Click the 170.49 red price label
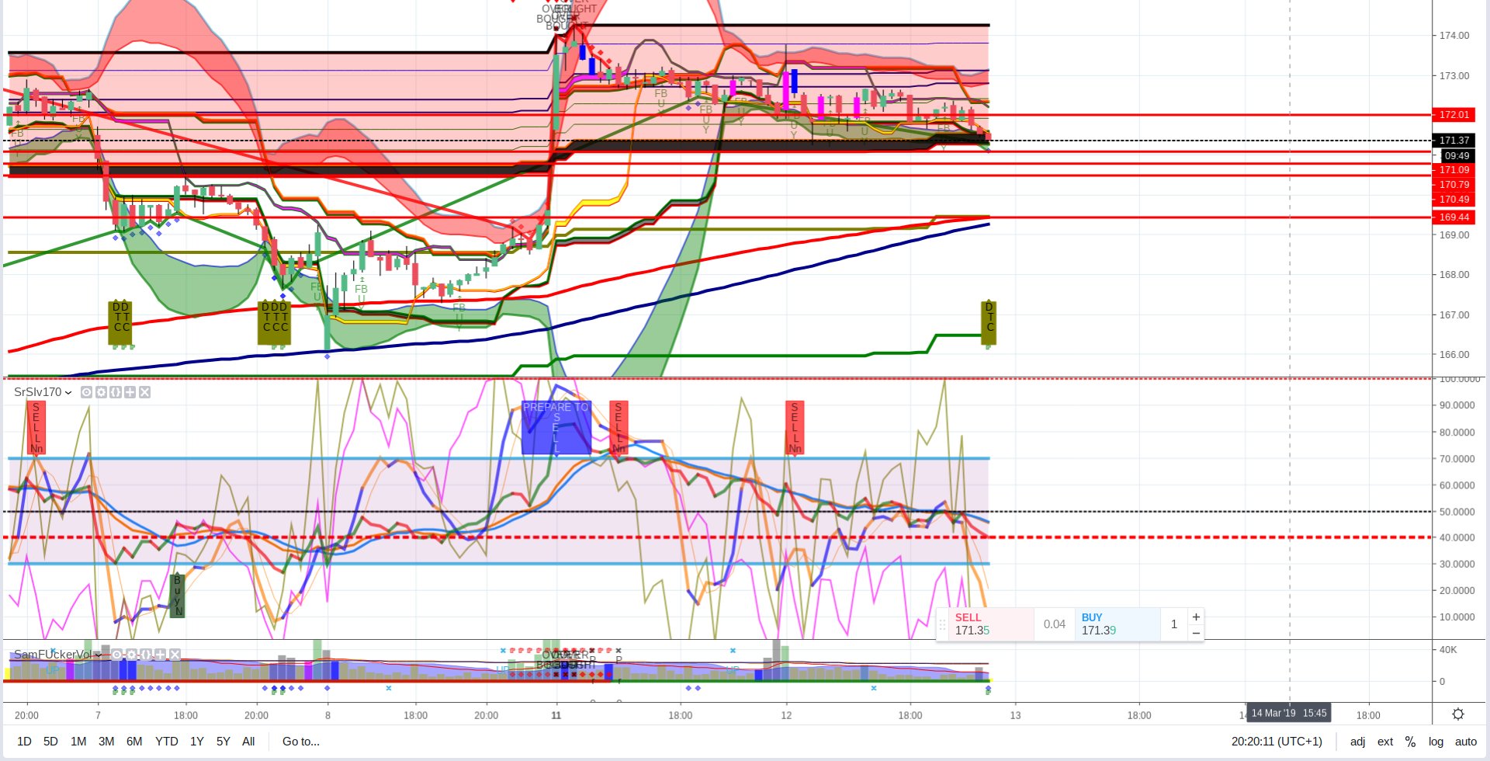The height and width of the screenshot is (761, 1490). [x=1454, y=199]
